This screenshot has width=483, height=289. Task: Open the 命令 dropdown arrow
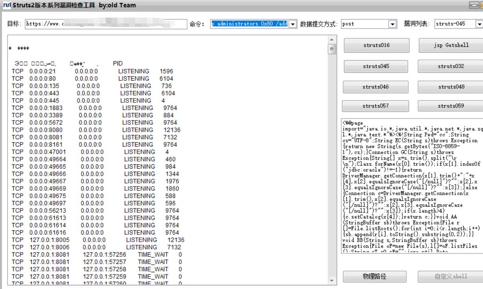(x=294, y=24)
